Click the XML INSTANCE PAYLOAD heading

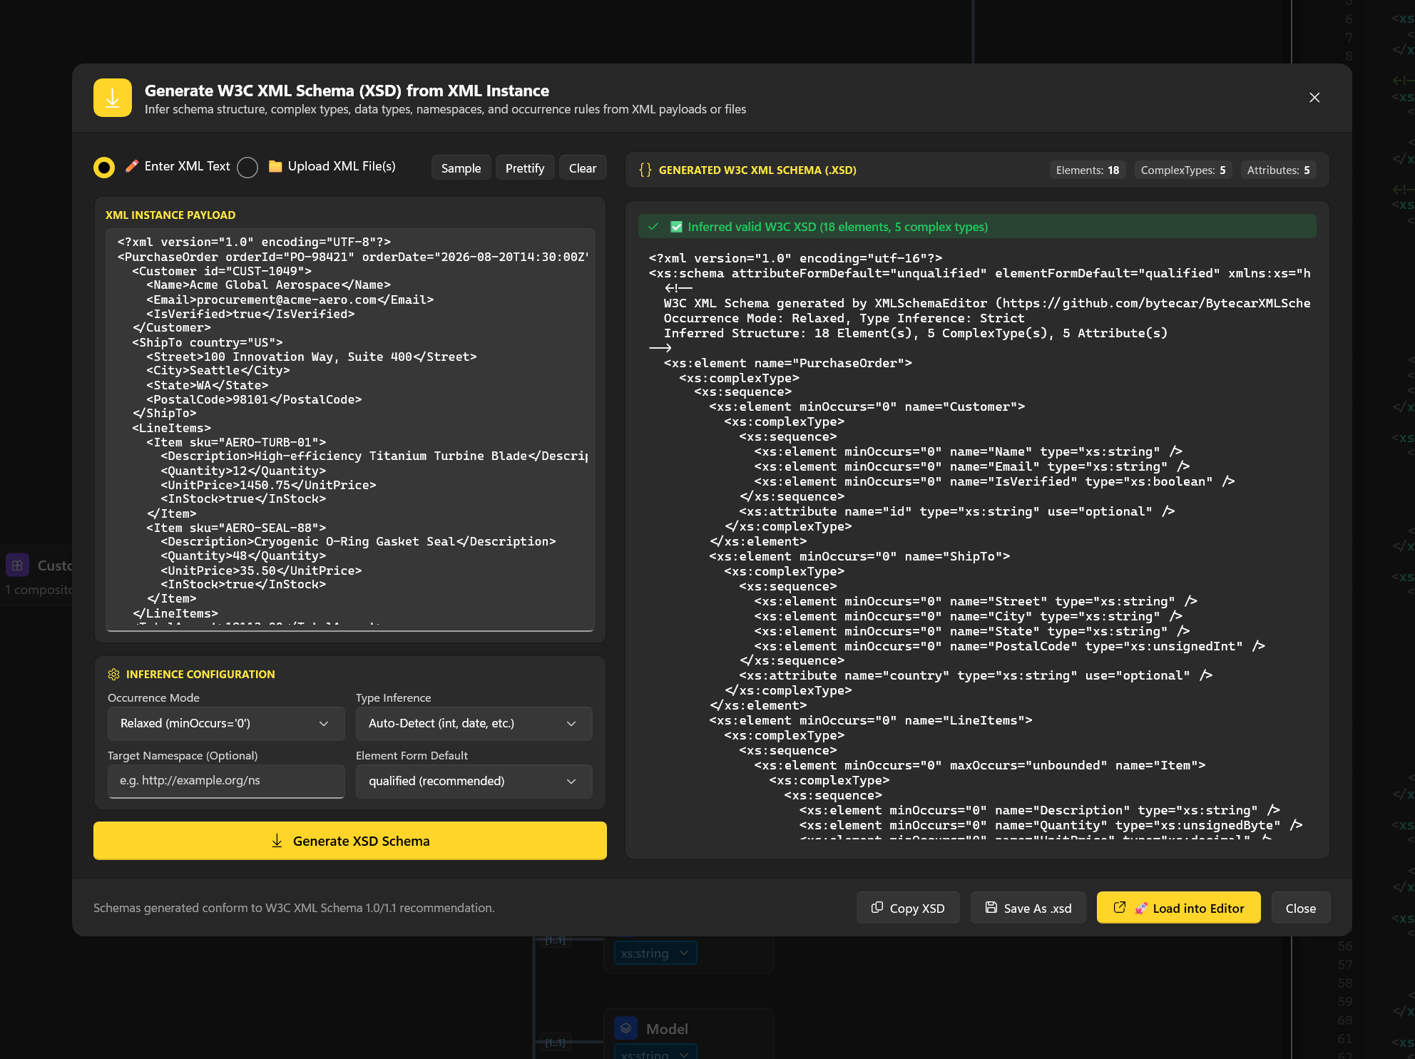click(x=170, y=215)
